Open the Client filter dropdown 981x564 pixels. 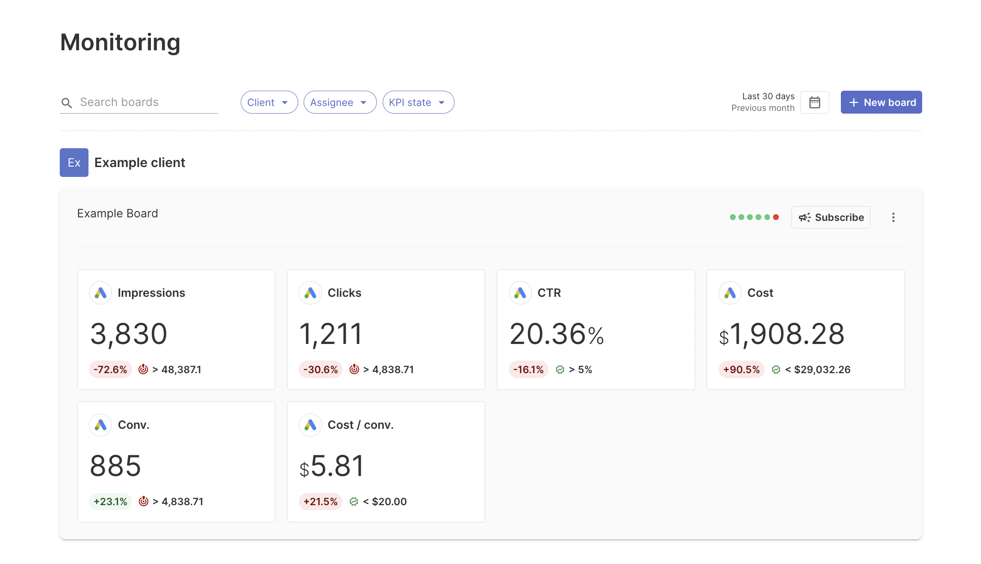[269, 102]
